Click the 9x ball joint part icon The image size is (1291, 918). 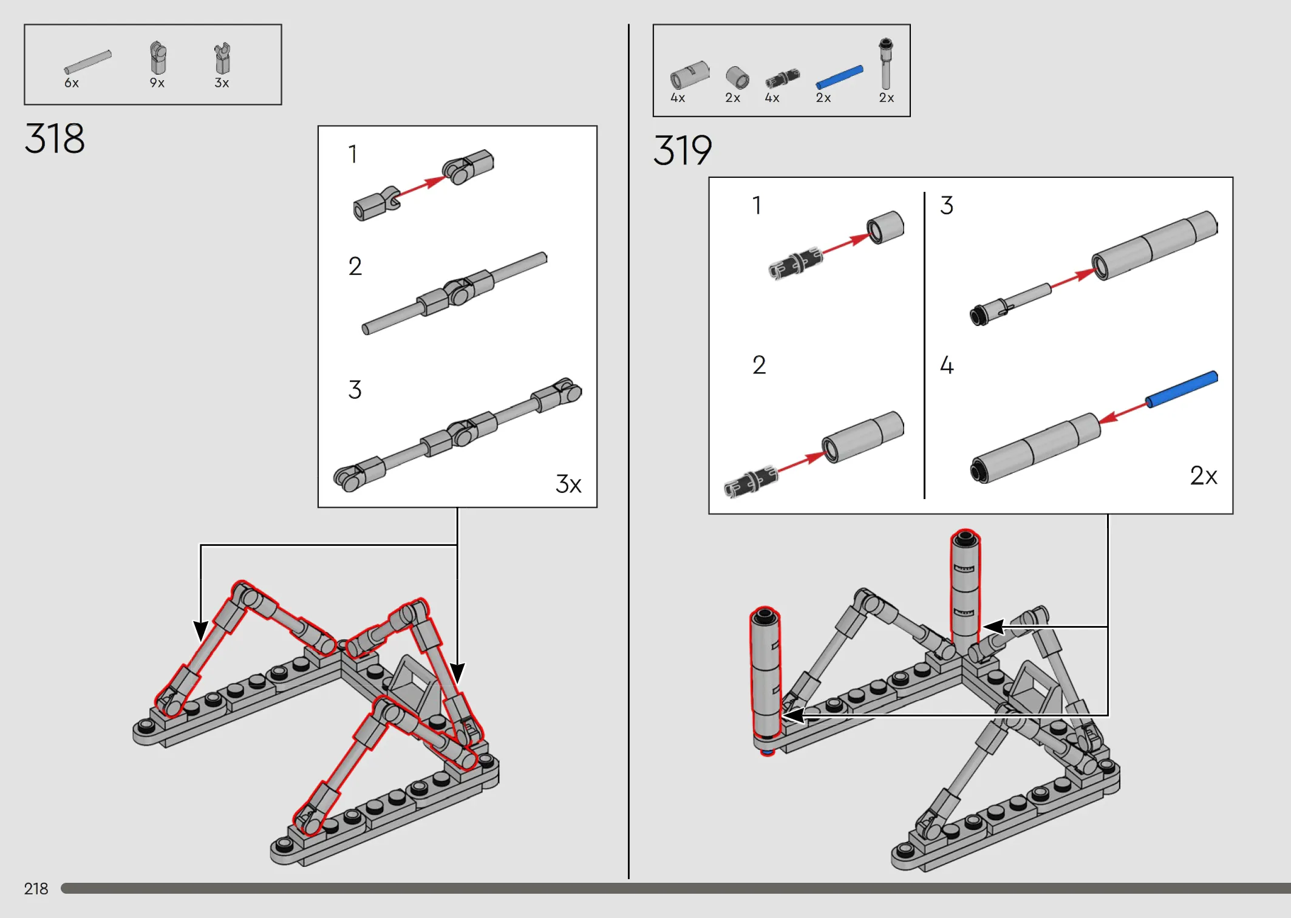(158, 58)
